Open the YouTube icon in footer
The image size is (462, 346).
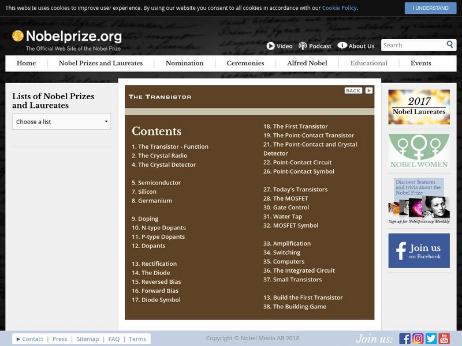(x=444, y=339)
